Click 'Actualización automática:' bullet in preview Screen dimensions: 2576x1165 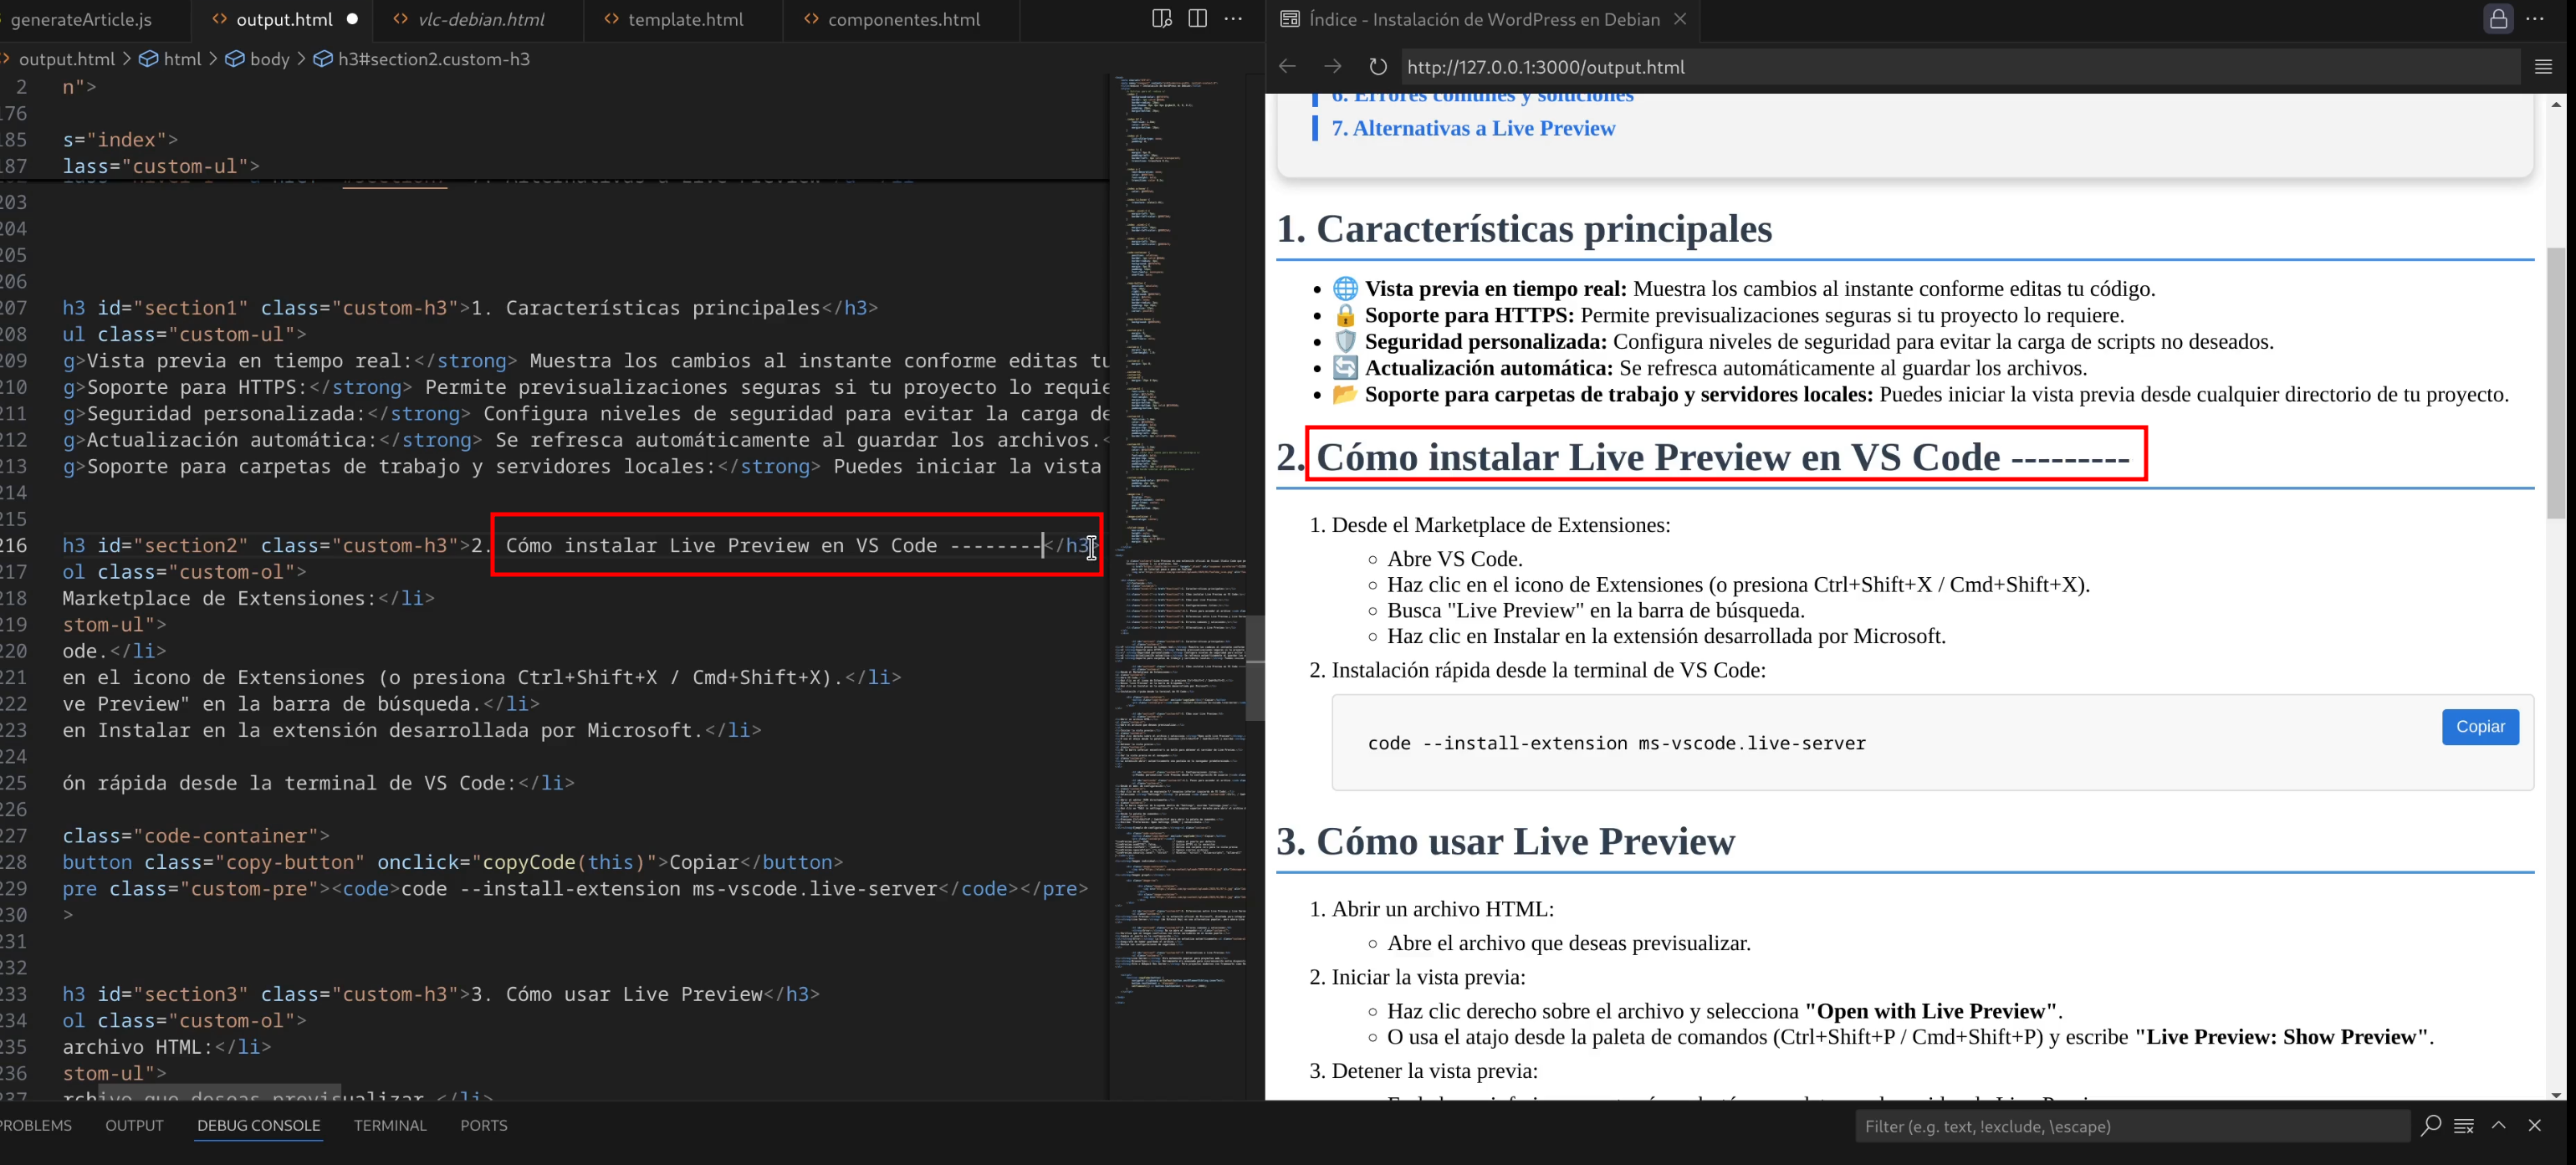click(1489, 368)
